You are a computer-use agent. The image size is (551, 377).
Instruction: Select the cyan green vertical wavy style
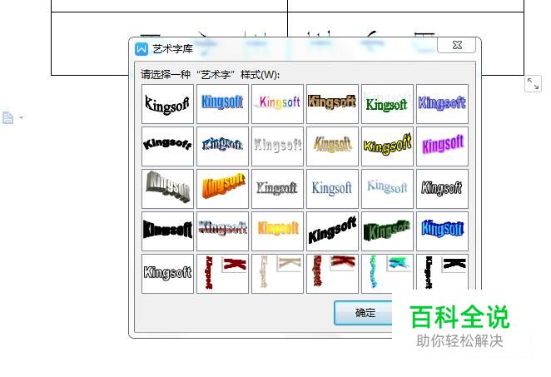point(387,274)
